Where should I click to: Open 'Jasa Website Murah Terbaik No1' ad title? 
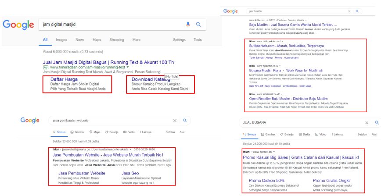click(x=108, y=155)
